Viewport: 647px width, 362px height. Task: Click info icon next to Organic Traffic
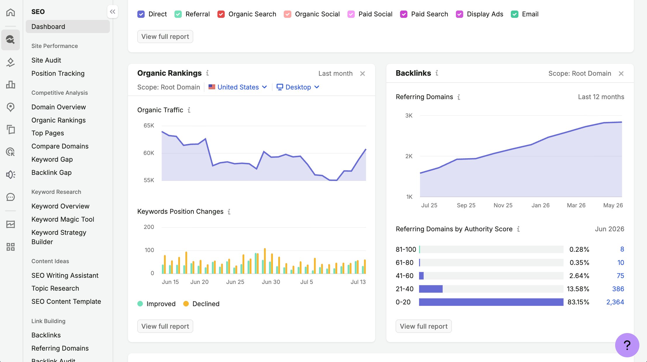tap(189, 110)
